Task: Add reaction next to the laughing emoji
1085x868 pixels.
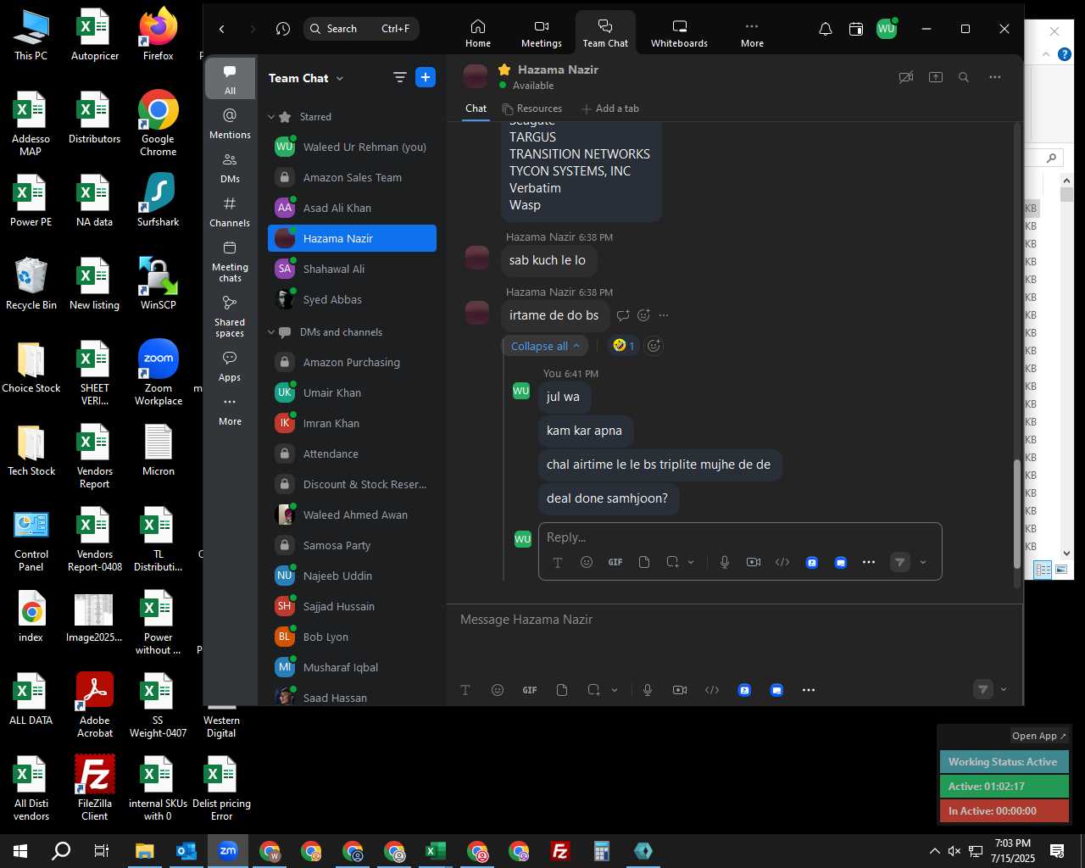Action: pyautogui.click(x=654, y=346)
